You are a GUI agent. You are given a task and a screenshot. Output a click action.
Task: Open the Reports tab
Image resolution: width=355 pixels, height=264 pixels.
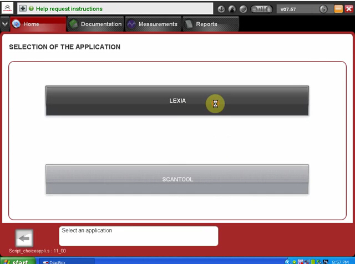[x=211, y=24]
